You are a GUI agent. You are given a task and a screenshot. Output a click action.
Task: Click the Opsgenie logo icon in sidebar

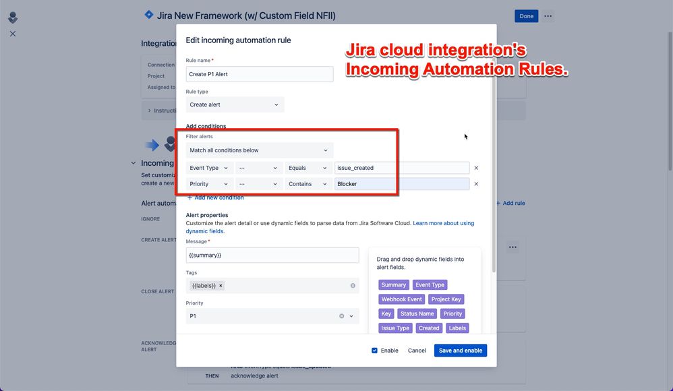coord(13,18)
